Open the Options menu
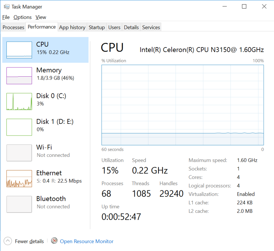The width and height of the screenshot is (274, 251). click(22, 17)
